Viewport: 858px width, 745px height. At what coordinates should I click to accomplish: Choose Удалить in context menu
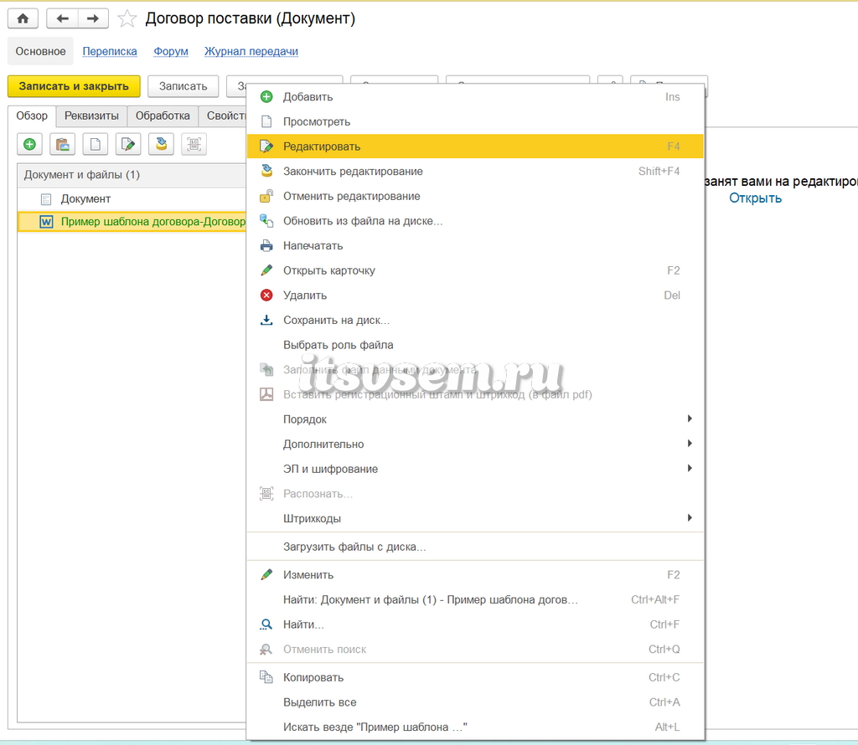coord(475,295)
